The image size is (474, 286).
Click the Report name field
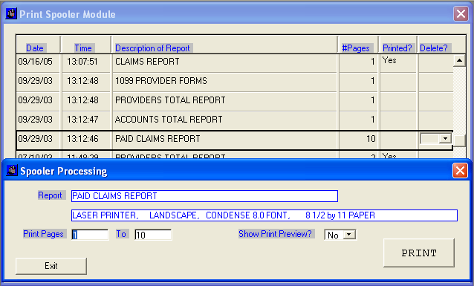click(204, 196)
